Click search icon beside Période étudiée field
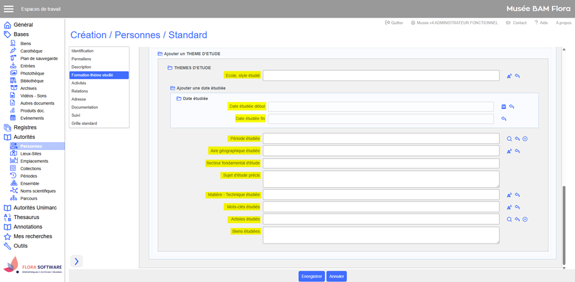This screenshot has height=282, width=575. coord(509,139)
